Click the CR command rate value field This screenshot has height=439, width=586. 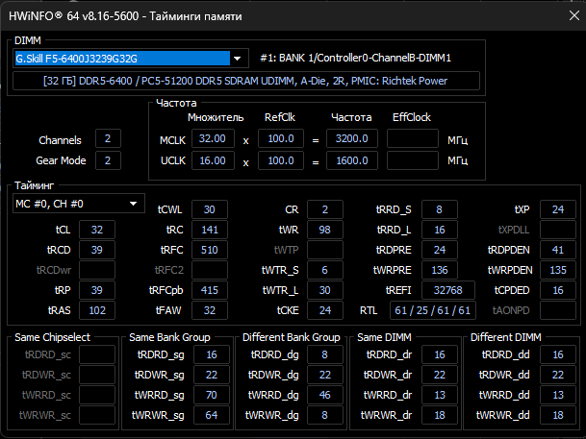pos(324,209)
